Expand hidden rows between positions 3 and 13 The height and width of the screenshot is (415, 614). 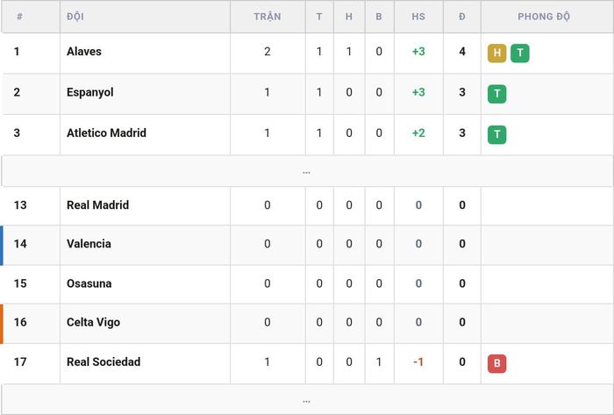[307, 171]
